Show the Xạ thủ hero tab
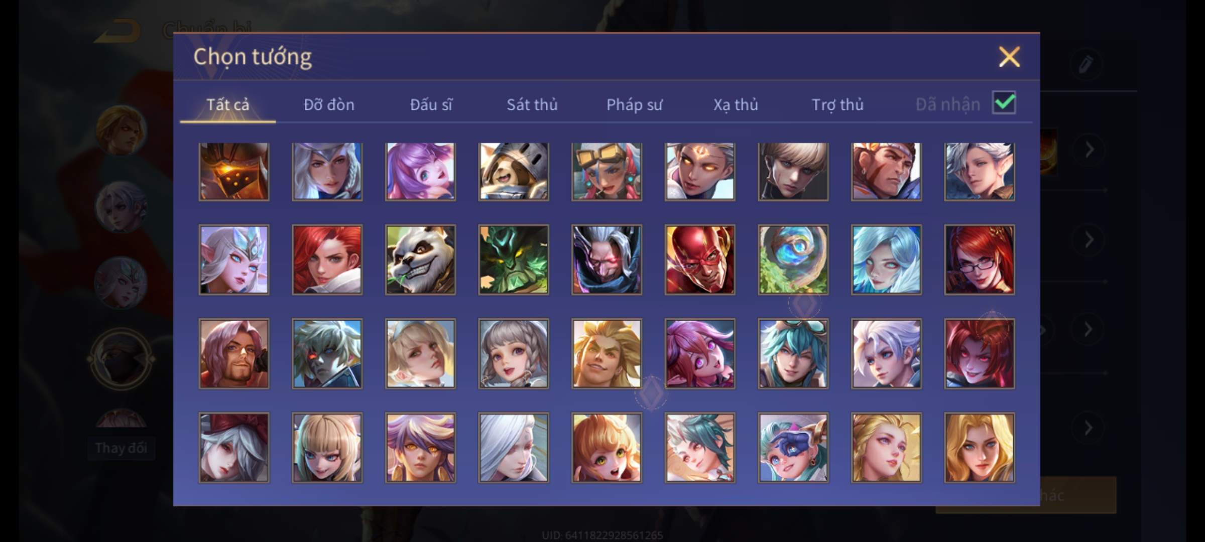Viewport: 1205px width, 542px height. (736, 105)
